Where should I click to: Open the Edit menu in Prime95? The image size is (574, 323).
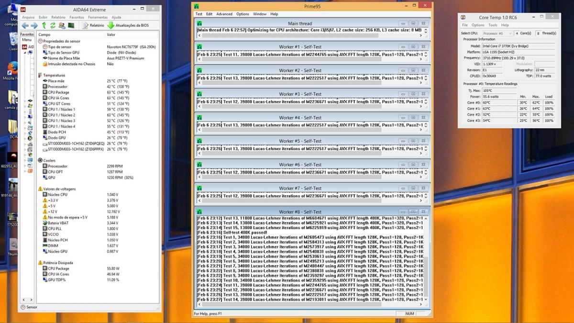210,14
